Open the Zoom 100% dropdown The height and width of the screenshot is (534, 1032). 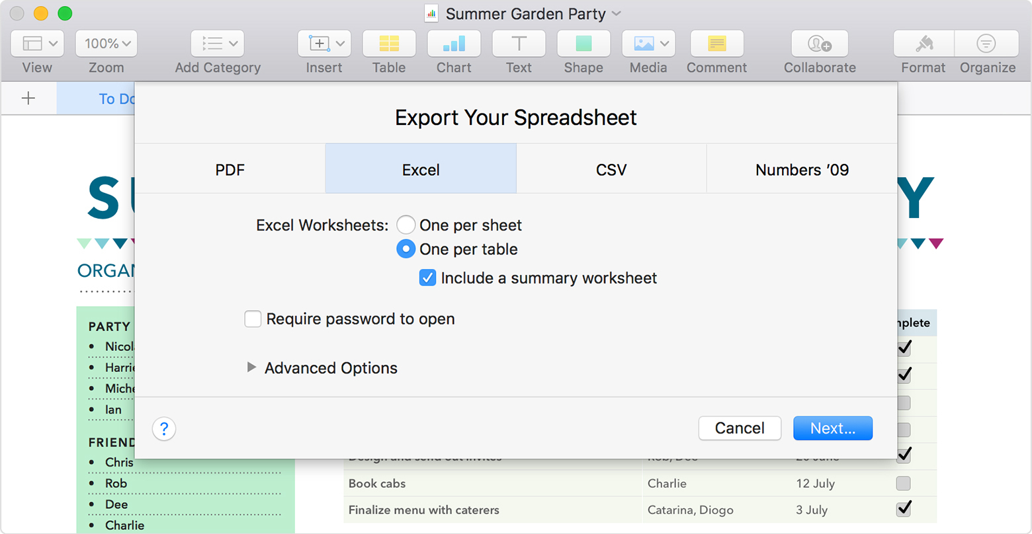coord(106,44)
